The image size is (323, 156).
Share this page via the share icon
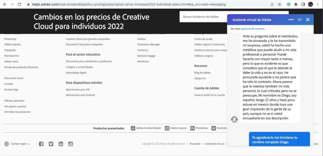(272, 4)
